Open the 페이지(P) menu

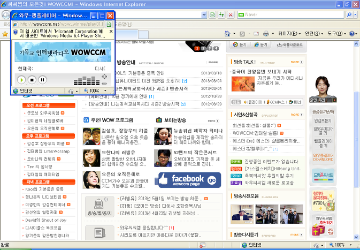coord(289,34)
